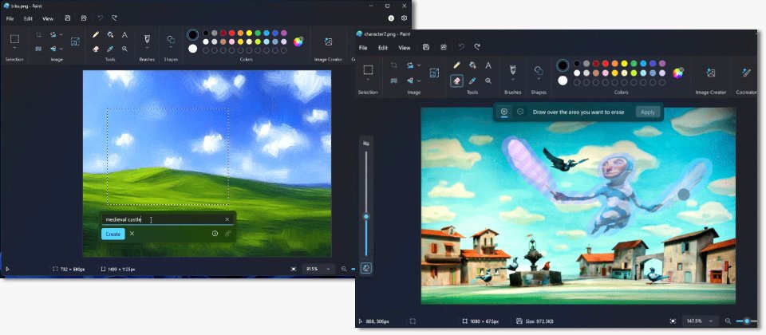Select Magnifier tool in character7.png window
The image size is (766, 335).
click(x=488, y=81)
